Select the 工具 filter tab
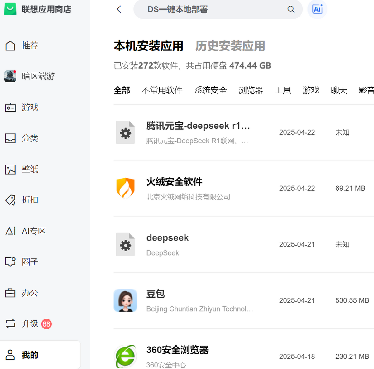Viewport: 374px width, 369px height. pyautogui.click(x=283, y=90)
